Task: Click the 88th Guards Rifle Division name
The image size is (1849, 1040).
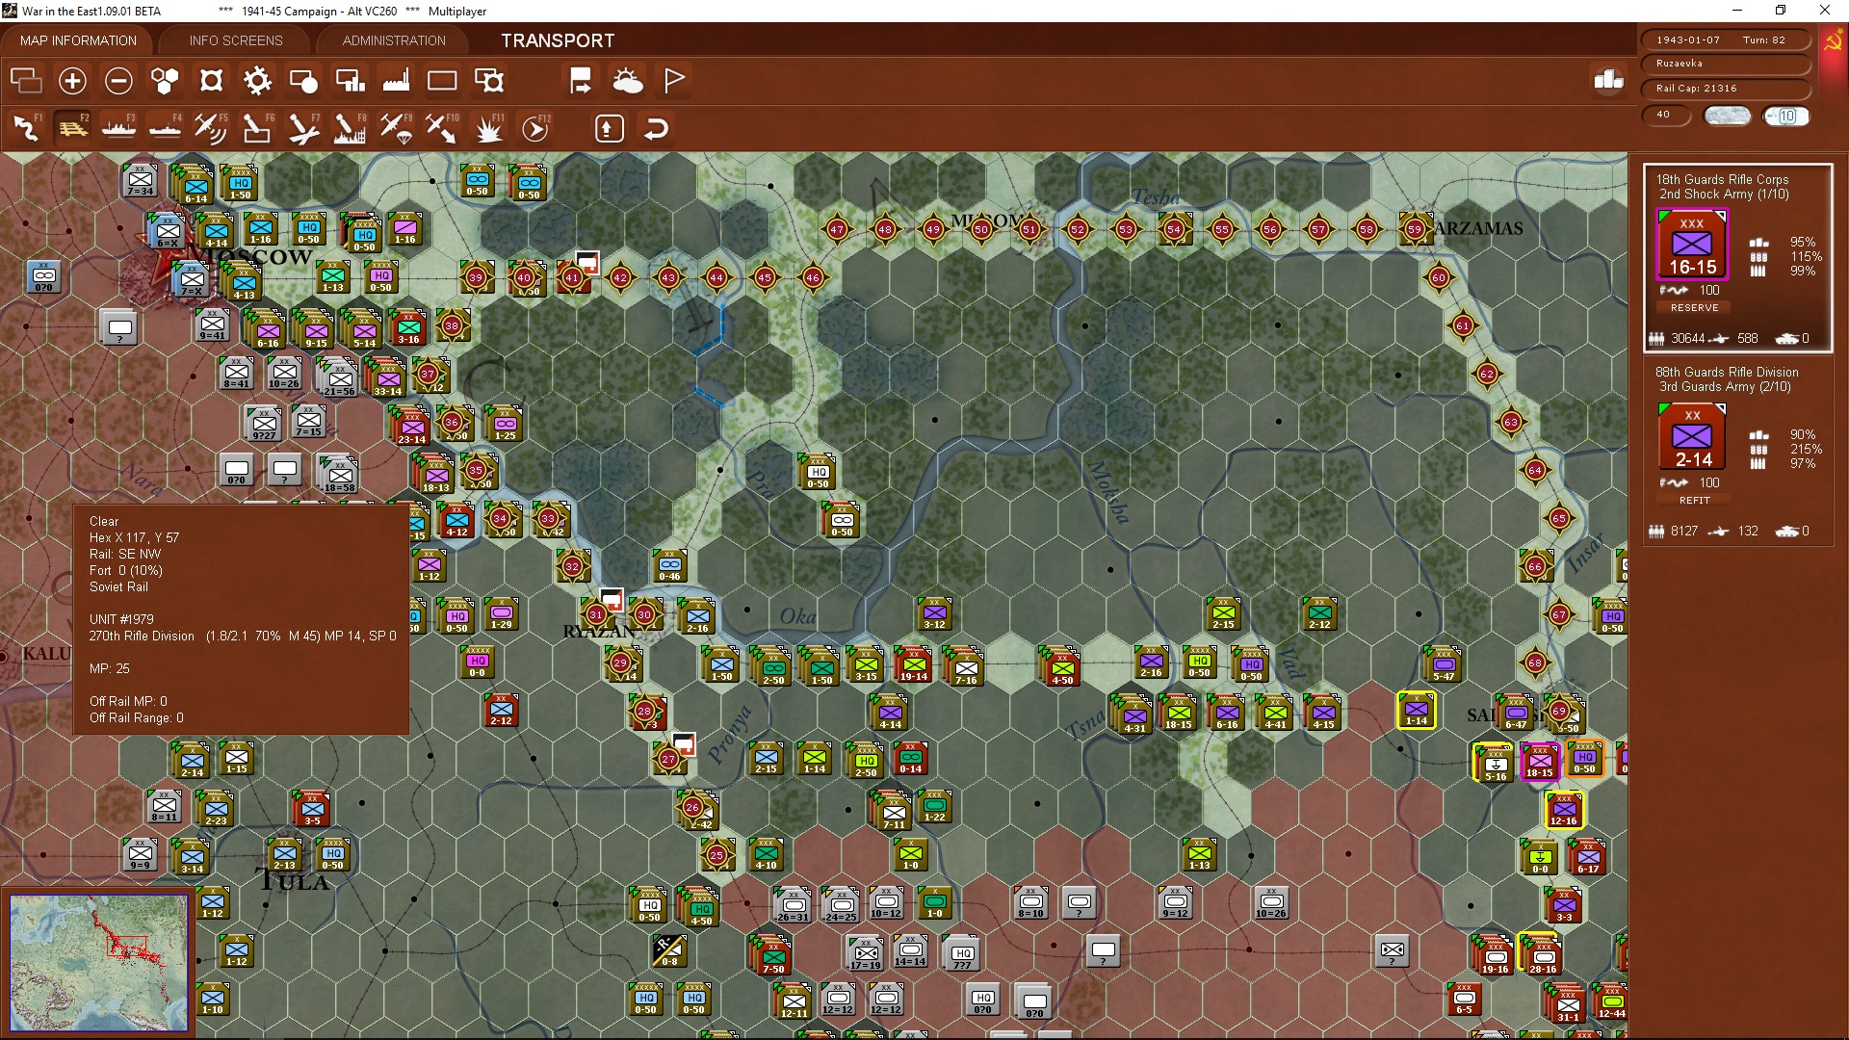Action: (1726, 372)
